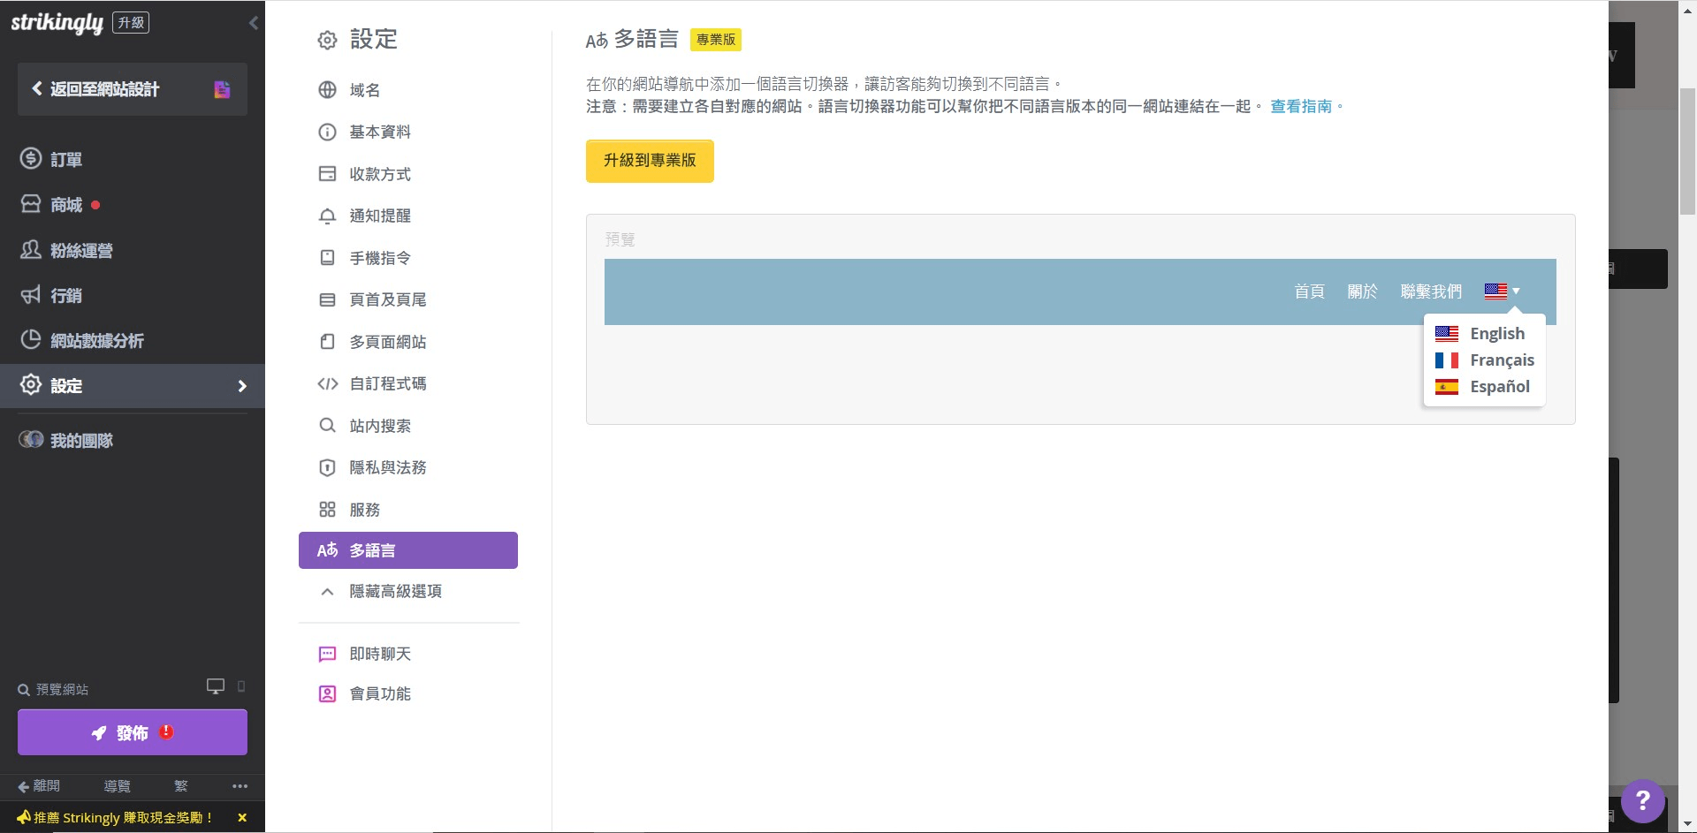Click the 域名 globe icon
The image size is (1697, 833).
[327, 90]
